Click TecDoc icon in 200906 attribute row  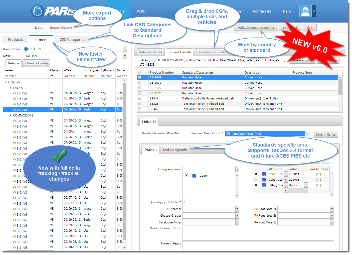pos(264,180)
